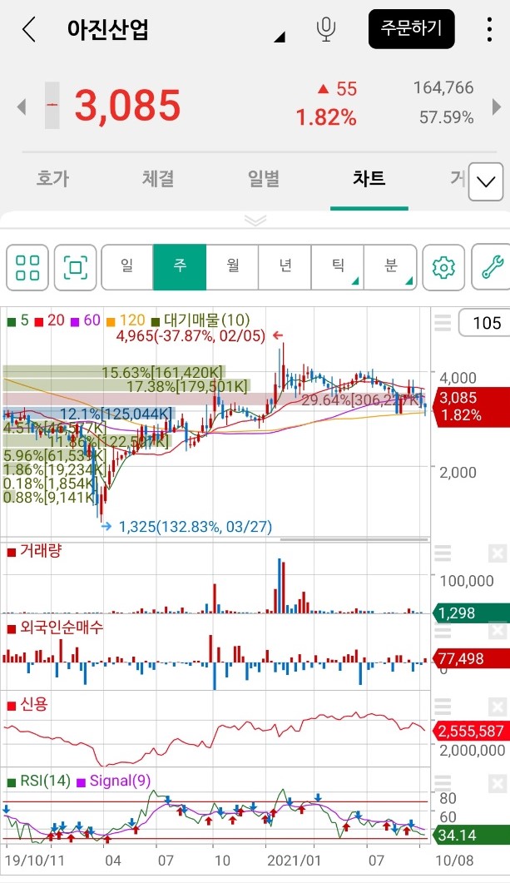Tap the 4,965 high price marker
The width and height of the screenshot is (510, 883).
click(x=200, y=336)
